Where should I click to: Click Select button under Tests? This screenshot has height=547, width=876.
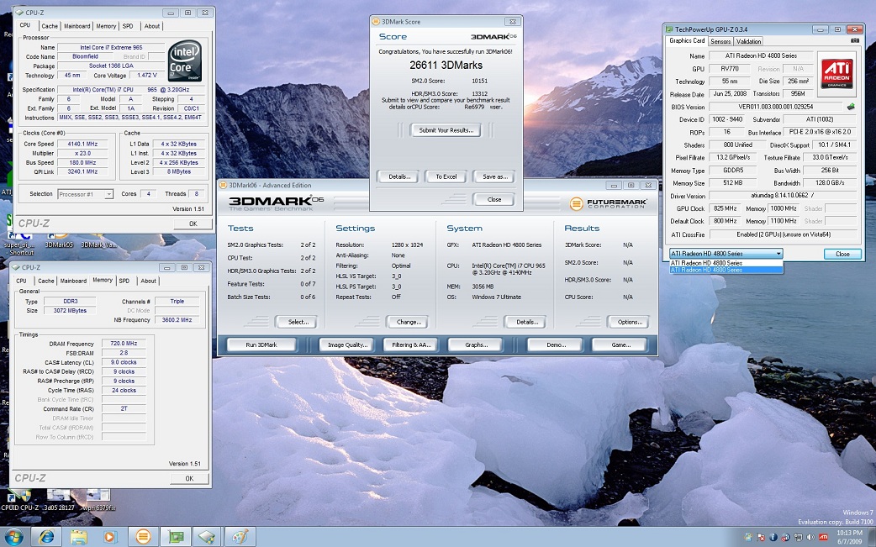coord(298,322)
